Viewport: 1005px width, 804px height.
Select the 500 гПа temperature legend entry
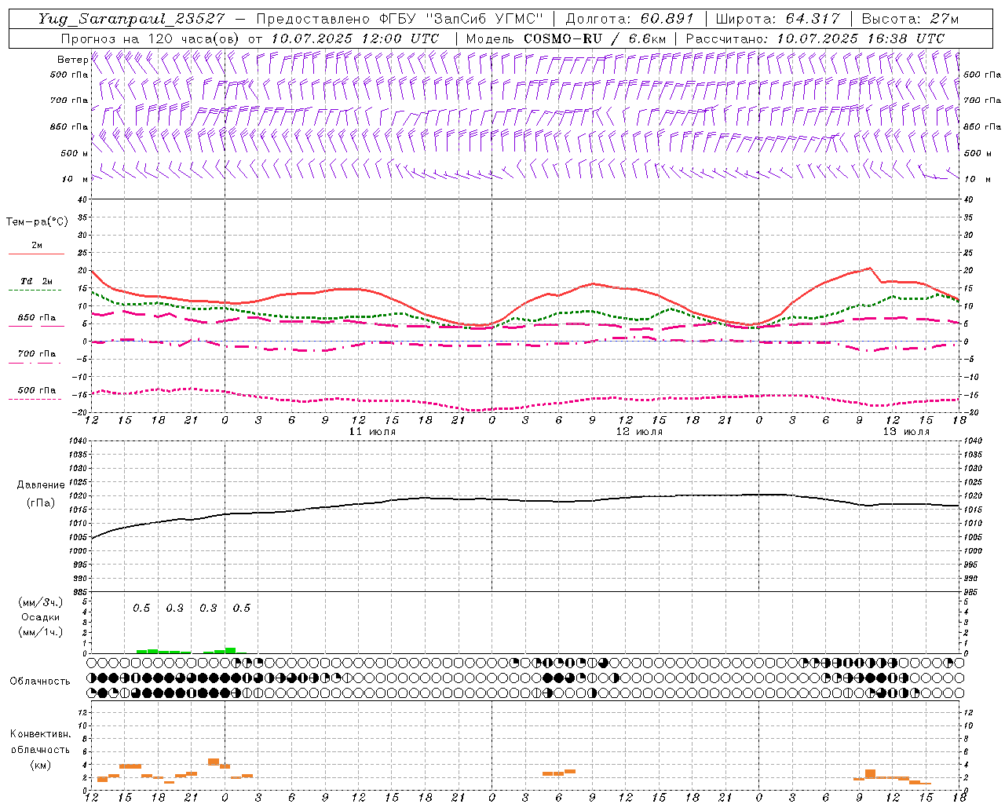pyautogui.click(x=36, y=390)
